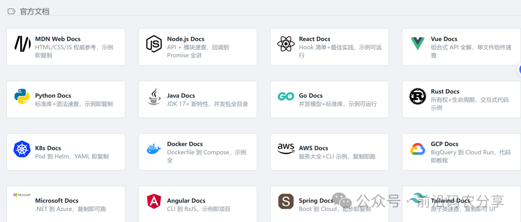521x222 pixels.
Task: Click description '组合式 API 全解，单文件组件速查'
Action: (471, 51)
